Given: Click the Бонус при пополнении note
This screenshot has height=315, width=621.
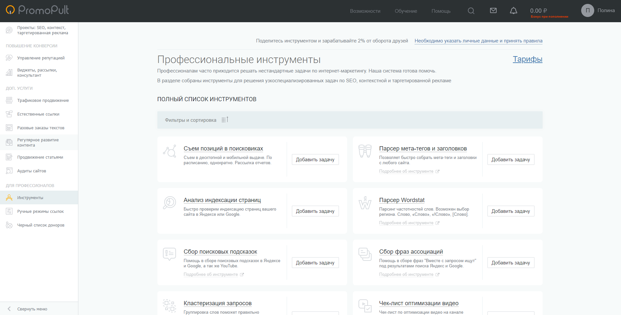Looking at the screenshot, I should click(549, 17).
